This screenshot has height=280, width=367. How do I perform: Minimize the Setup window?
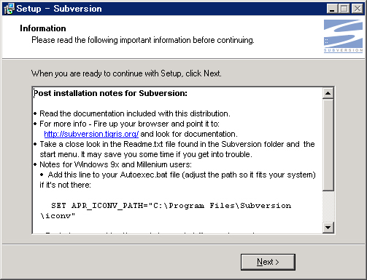(x=332, y=9)
